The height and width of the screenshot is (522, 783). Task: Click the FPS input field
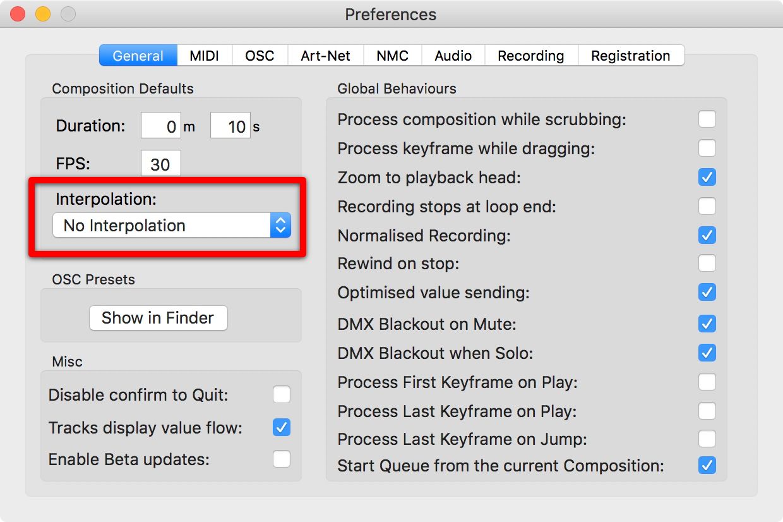pos(161,163)
